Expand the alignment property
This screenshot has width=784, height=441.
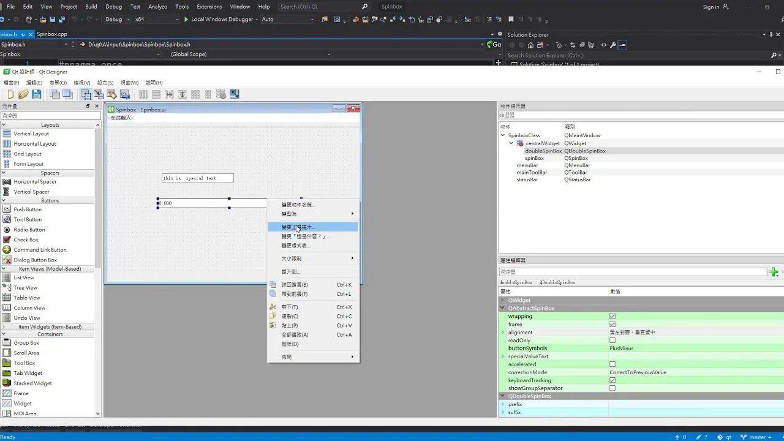point(504,332)
